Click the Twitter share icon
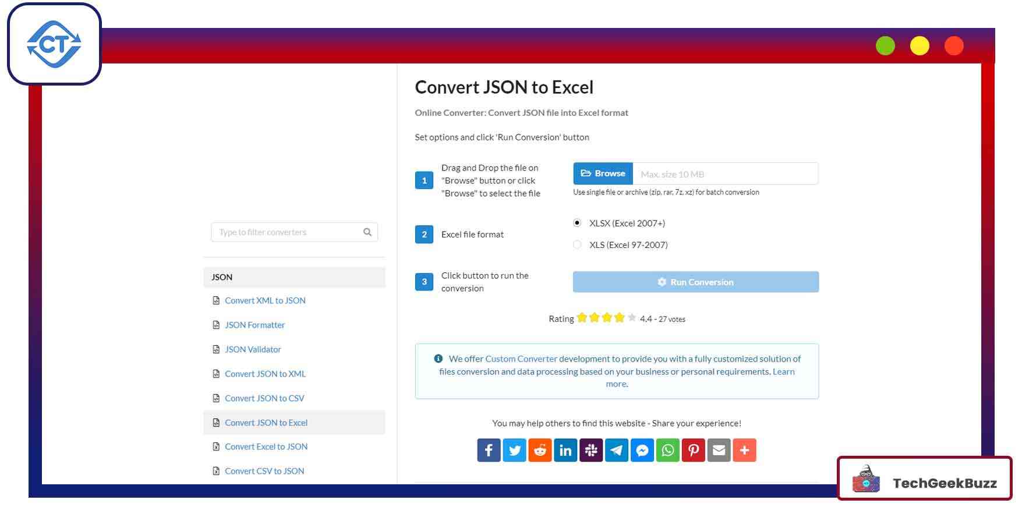The width and height of the screenshot is (1022, 507). (x=514, y=450)
